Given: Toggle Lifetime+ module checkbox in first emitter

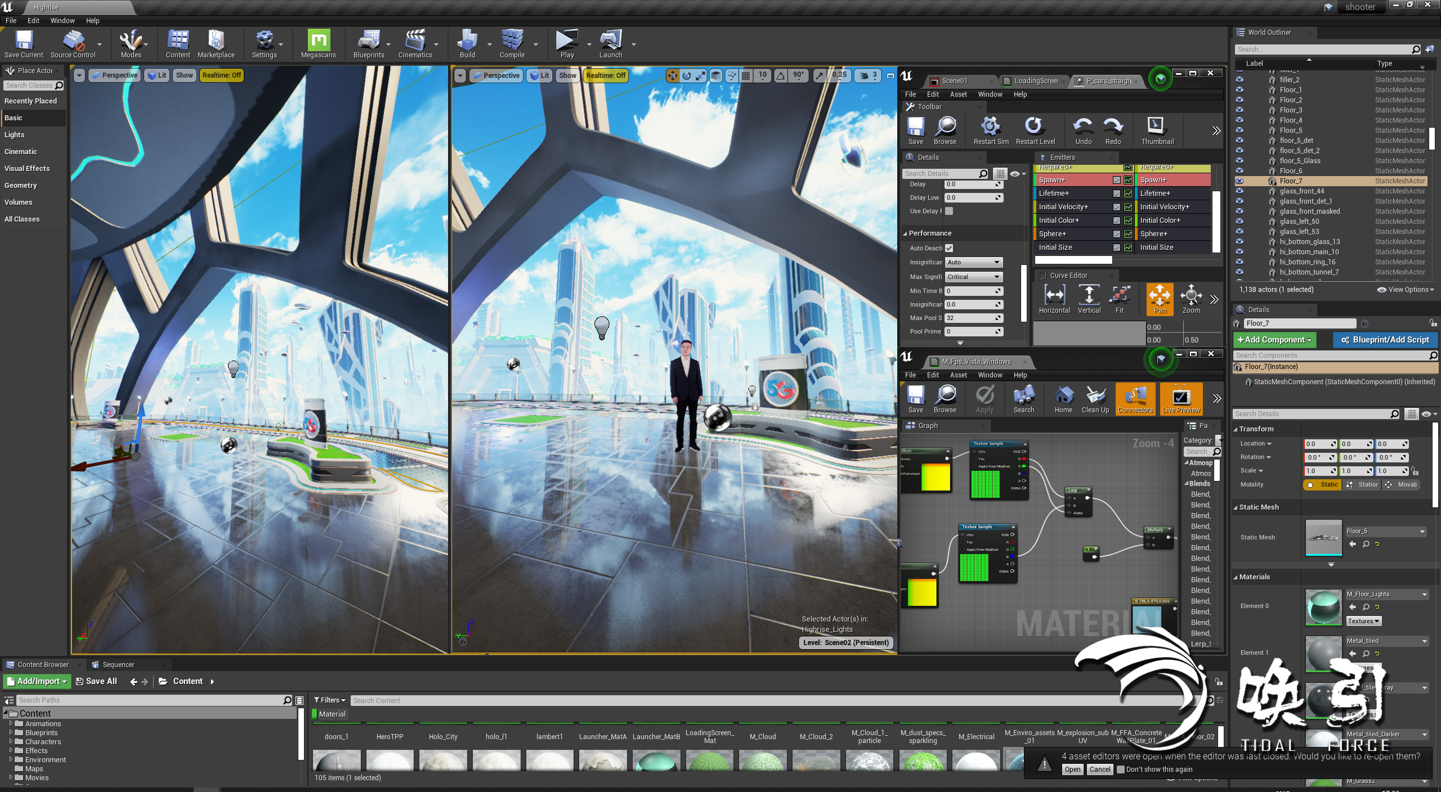Looking at the screenshot, I should 1116,193.
